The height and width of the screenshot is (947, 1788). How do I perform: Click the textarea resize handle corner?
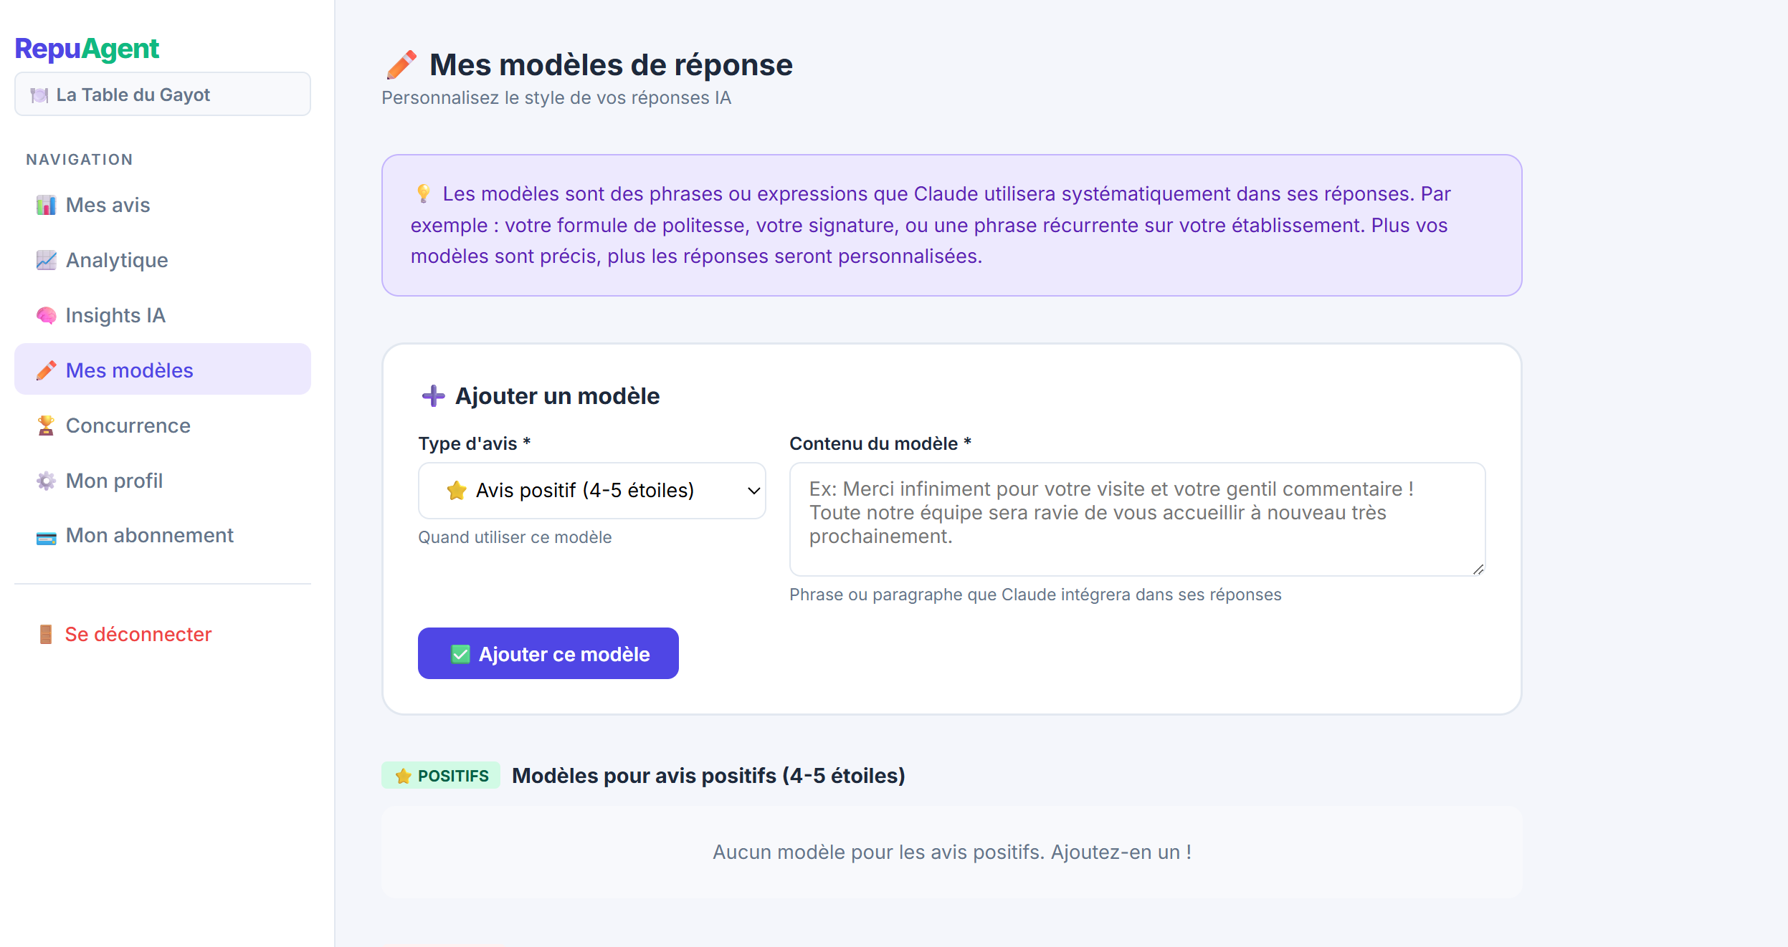pyautogui.click(x=1478, y=569)
